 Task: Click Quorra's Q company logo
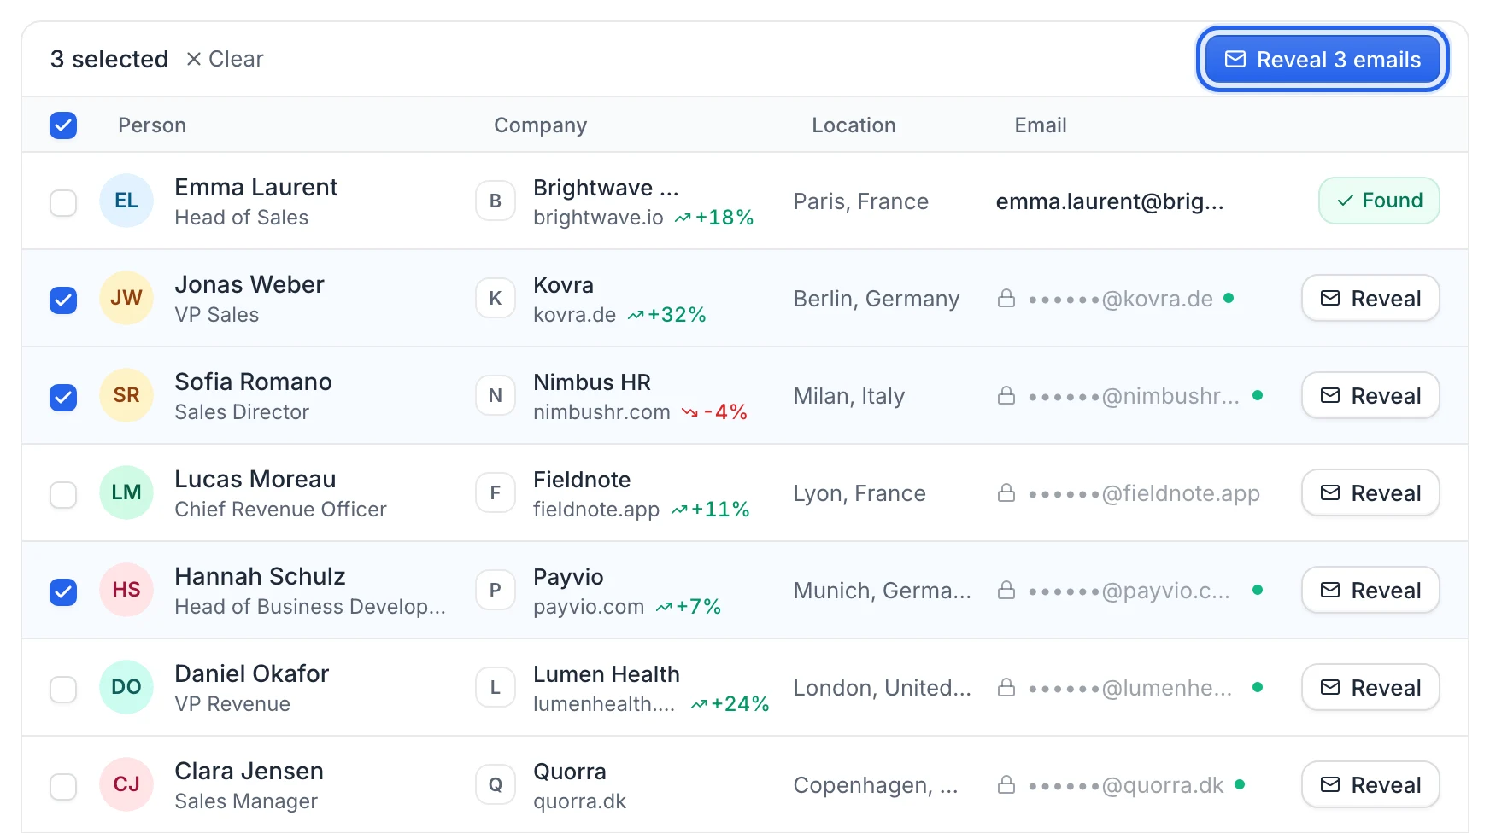point(496,784)
